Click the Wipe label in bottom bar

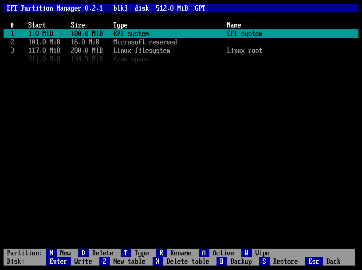click(263, 253)
